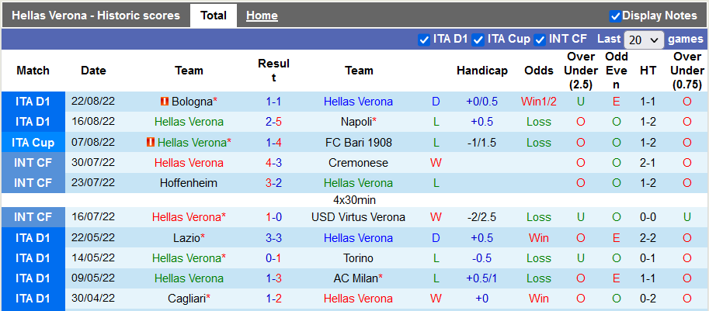Disable the INT CF filter checkbox

(540, 40)
